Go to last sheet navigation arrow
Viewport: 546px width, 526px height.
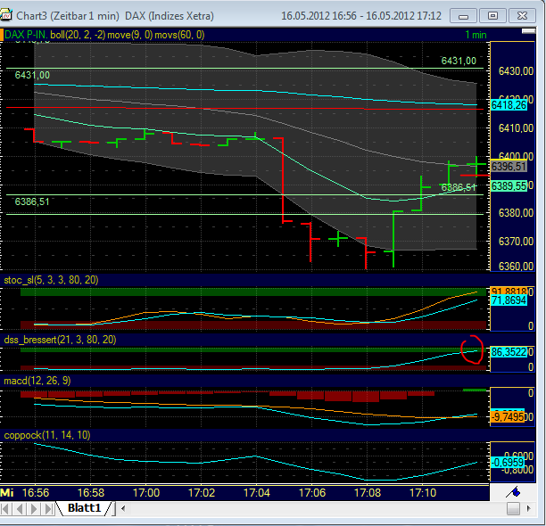(48, 508)
